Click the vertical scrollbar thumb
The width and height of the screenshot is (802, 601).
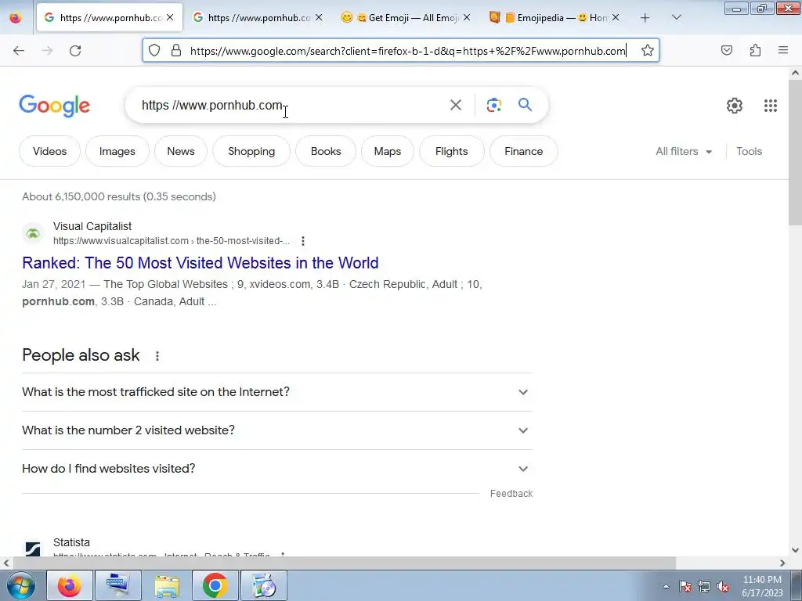click(x=795, y=152)
